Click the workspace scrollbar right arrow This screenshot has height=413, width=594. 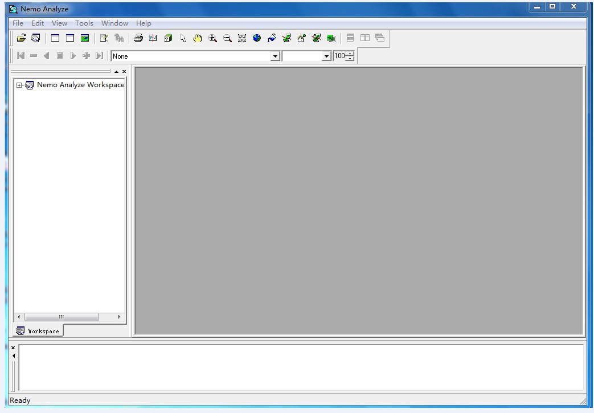pyautogui.click(x=120, y=317)
